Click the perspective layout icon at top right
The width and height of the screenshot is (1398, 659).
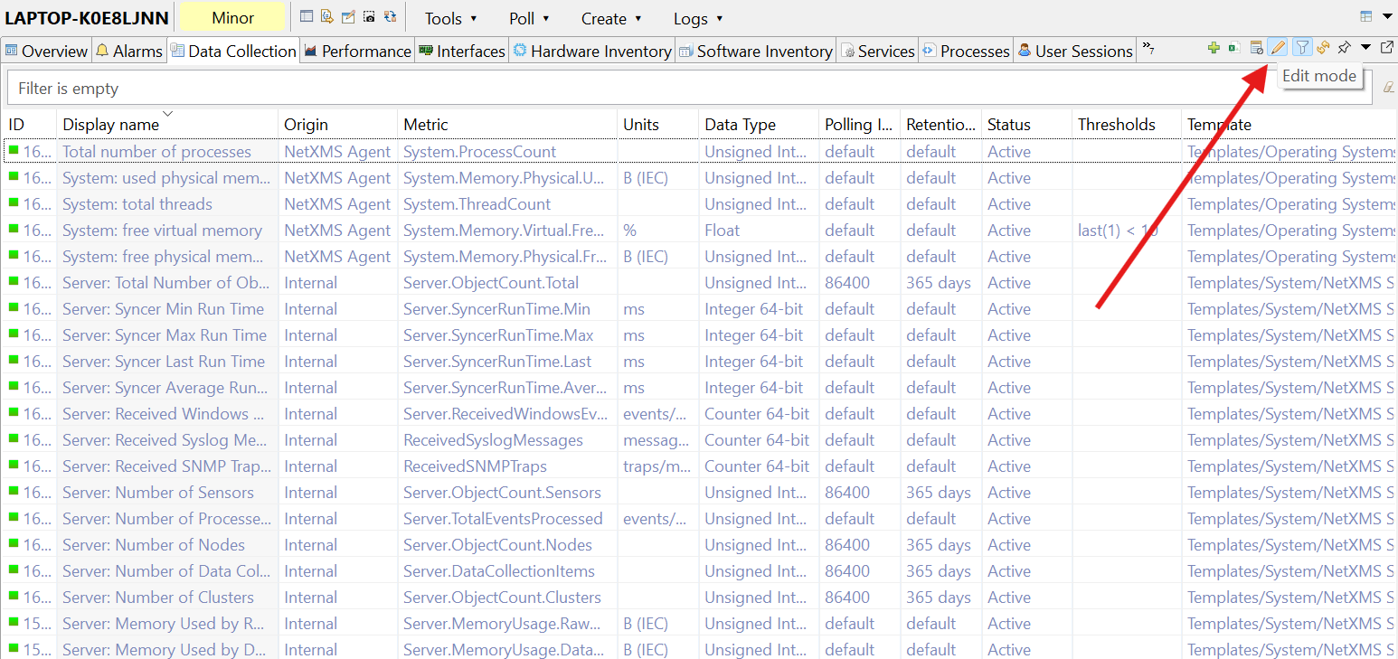[1365, 16]
